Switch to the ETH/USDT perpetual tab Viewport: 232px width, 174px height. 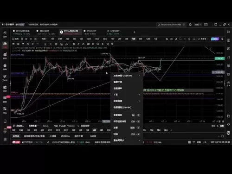[70, 32]
